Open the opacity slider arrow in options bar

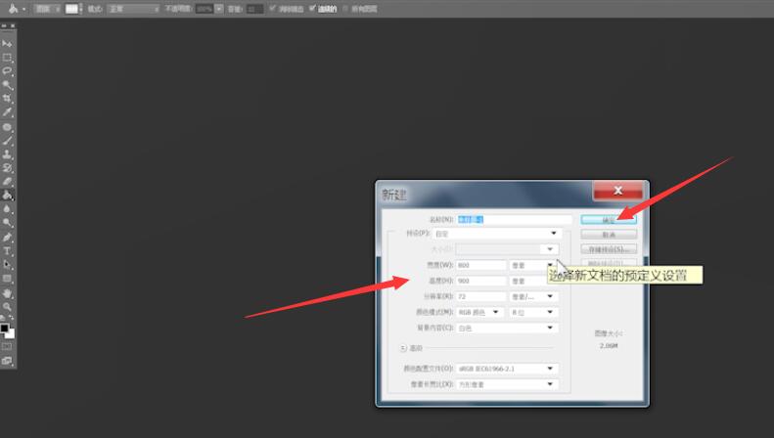point(218,9)
